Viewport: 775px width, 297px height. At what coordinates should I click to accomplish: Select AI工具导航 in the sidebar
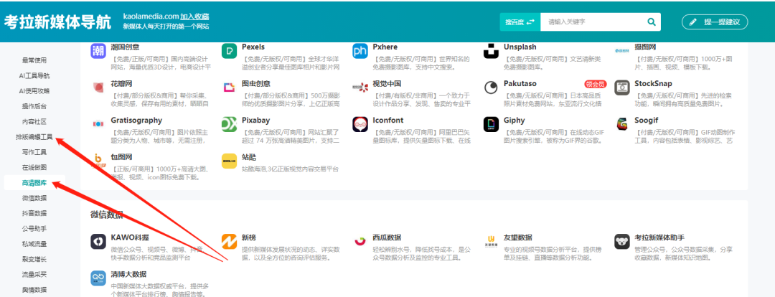point(34,75)
